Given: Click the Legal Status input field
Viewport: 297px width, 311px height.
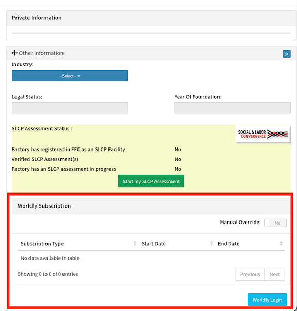Looking at the screenshot, I should tap(70, 108).
